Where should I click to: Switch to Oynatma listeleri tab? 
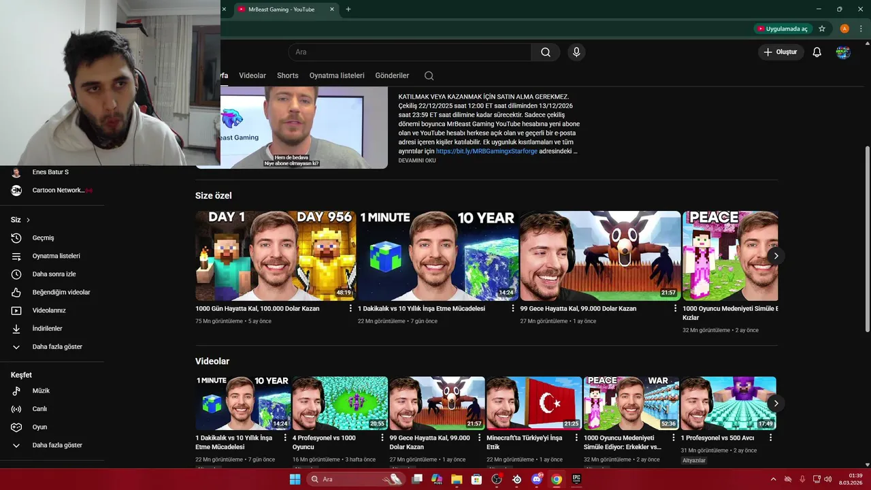coord(337,76)
